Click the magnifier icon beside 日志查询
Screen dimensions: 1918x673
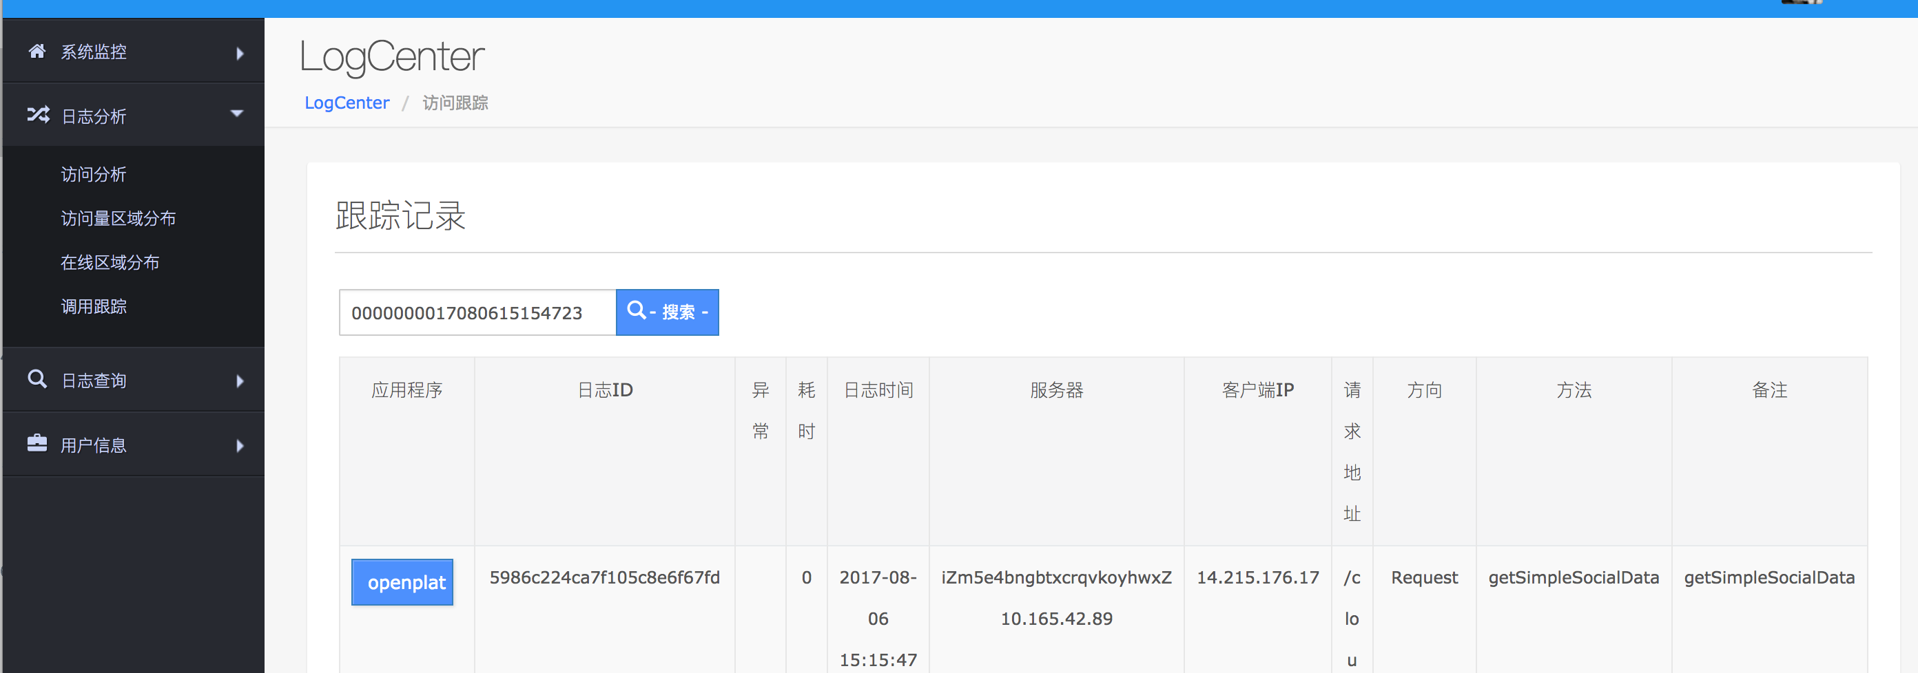click(37, 379)
